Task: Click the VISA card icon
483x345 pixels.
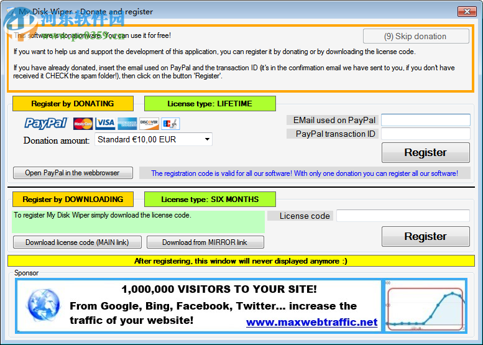Action: tap(105, 124)
